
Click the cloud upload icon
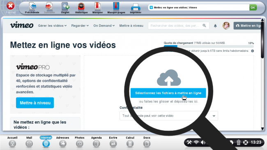tap(169, 78)
